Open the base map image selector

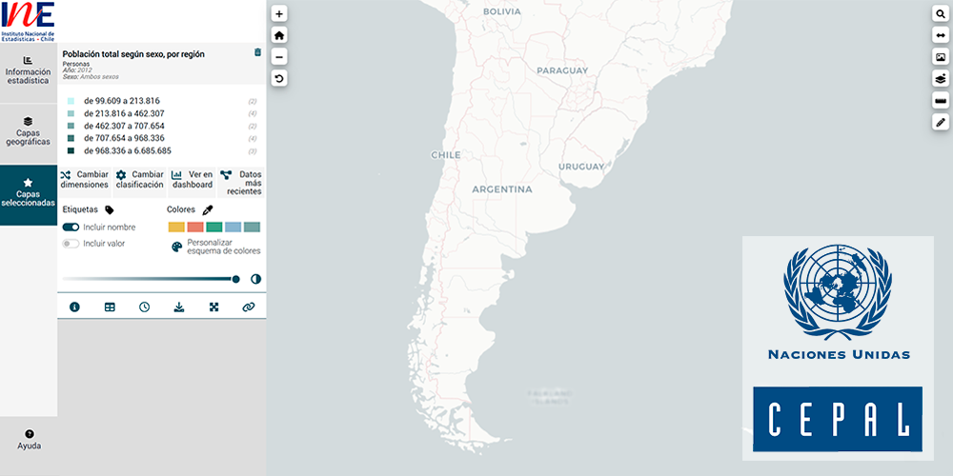[941, 57]
